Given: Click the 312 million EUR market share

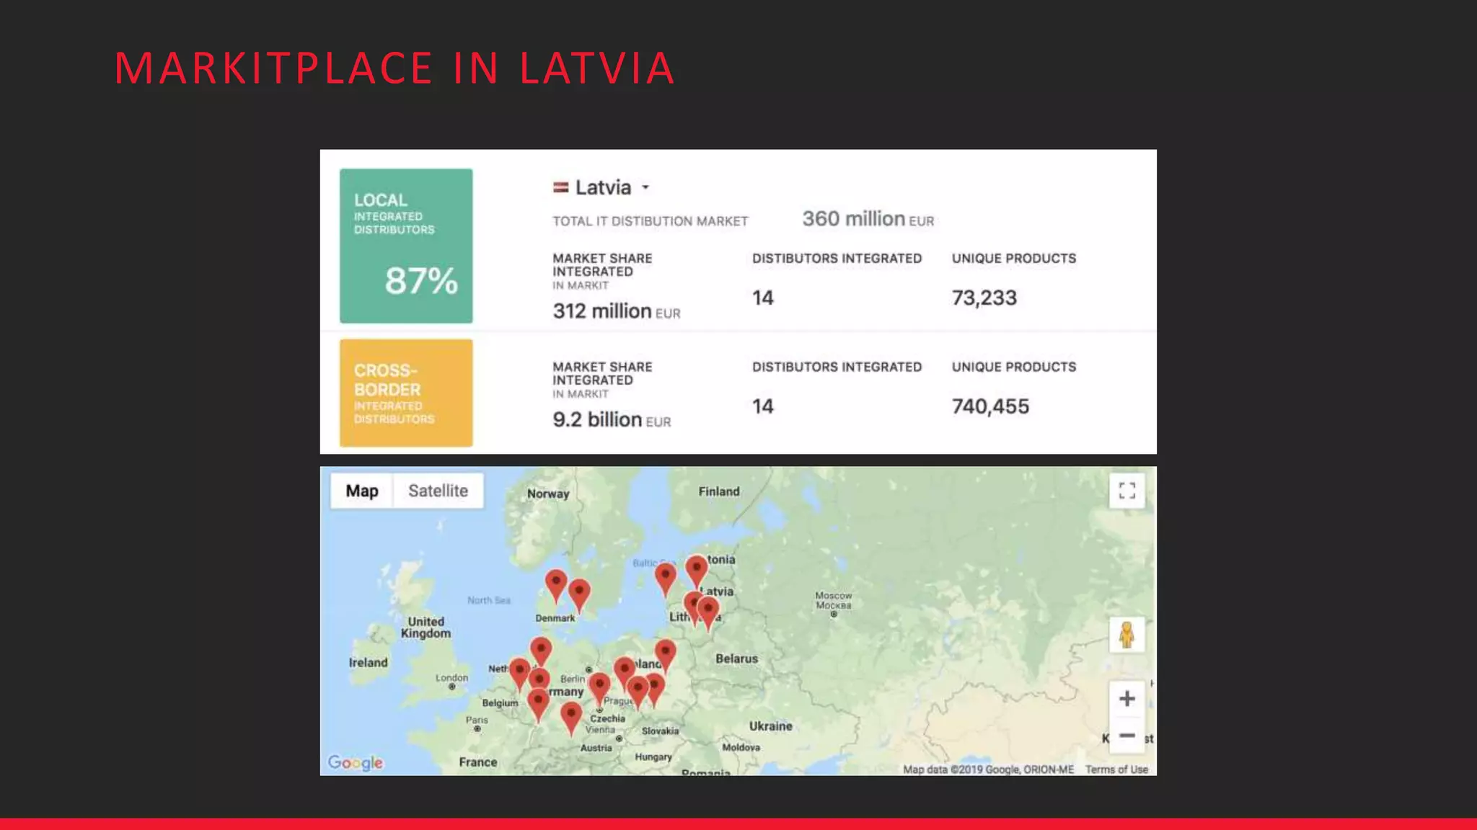Looking at the screenshot, I should point(617,311).
